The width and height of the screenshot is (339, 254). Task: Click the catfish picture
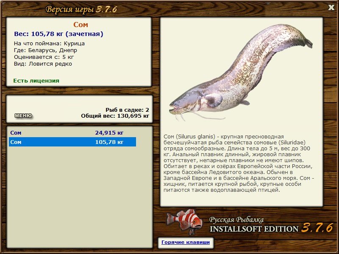pyautogui.click(x=241, y=72)
